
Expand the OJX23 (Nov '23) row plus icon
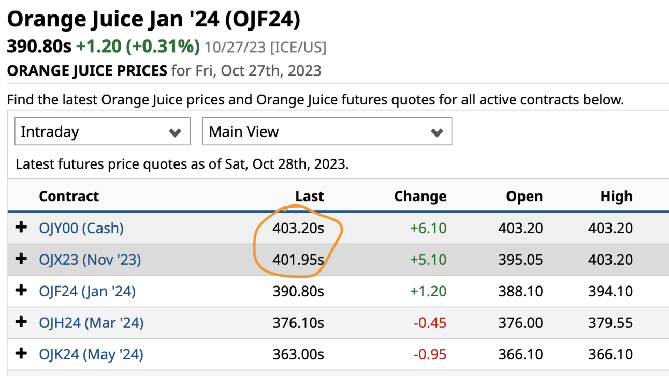(21, 259)
